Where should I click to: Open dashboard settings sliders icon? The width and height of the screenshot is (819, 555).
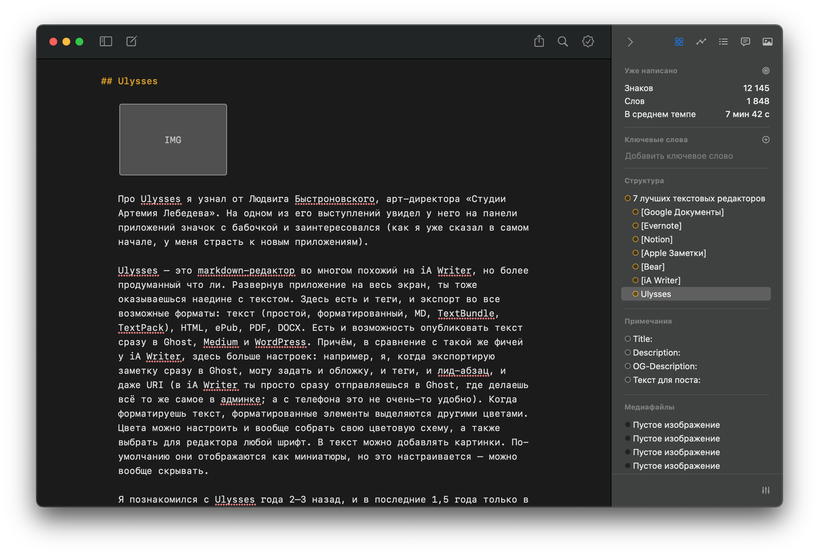click(x=765, y=490)
